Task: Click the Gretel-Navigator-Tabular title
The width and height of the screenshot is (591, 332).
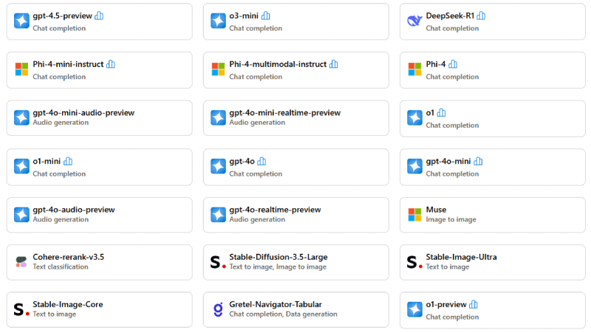Action: pos(276,305)
